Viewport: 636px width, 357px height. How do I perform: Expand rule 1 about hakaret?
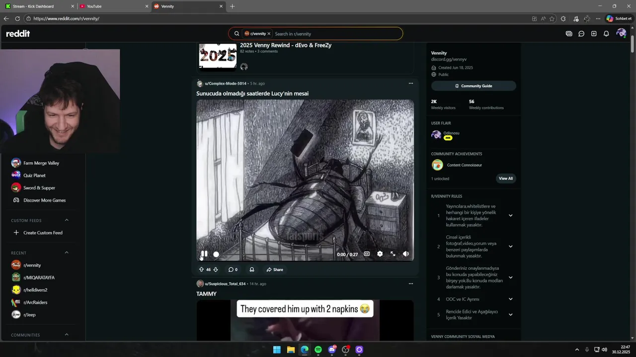point(510,216)
